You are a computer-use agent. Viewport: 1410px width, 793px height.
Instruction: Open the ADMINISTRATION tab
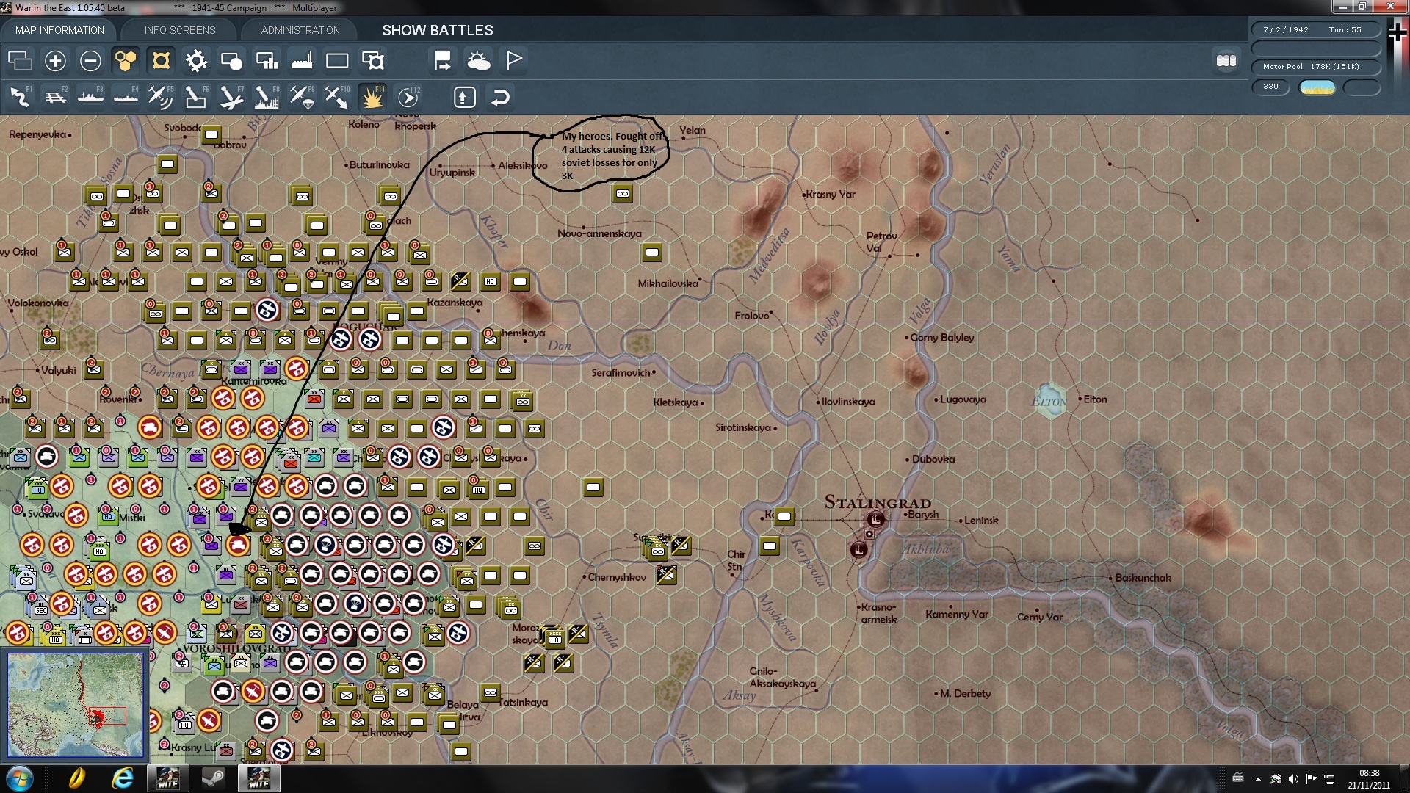300,30
